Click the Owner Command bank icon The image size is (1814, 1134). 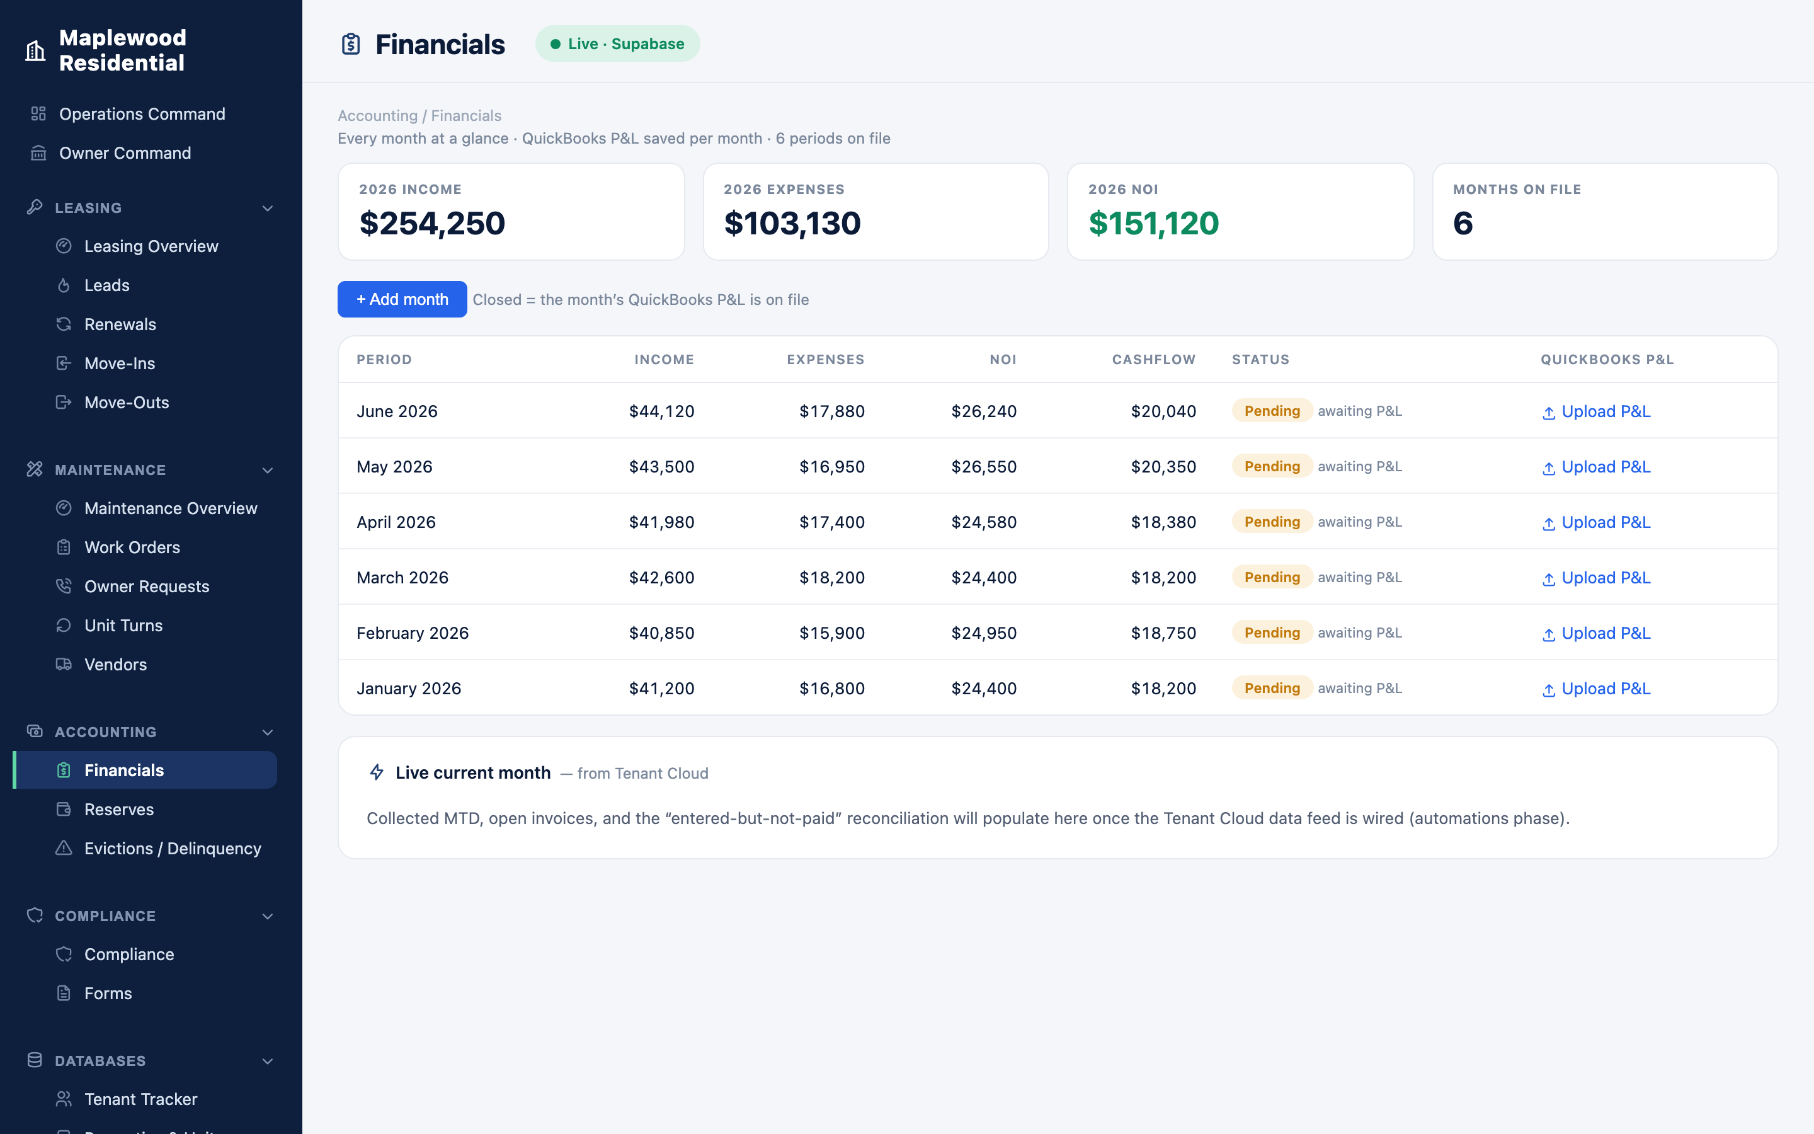coord(38,153)
